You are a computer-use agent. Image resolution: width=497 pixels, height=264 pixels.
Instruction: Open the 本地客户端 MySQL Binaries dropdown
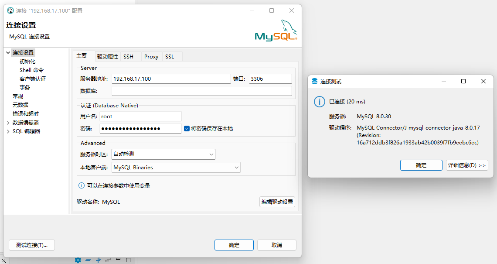tap(176, 167)
